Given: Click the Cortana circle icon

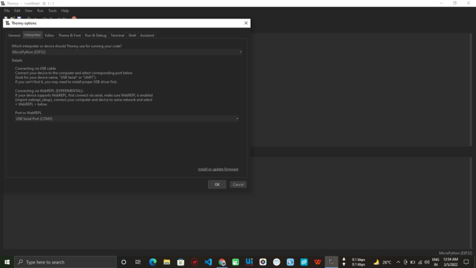Looking at the screenshot, I should tap(123, 262).
